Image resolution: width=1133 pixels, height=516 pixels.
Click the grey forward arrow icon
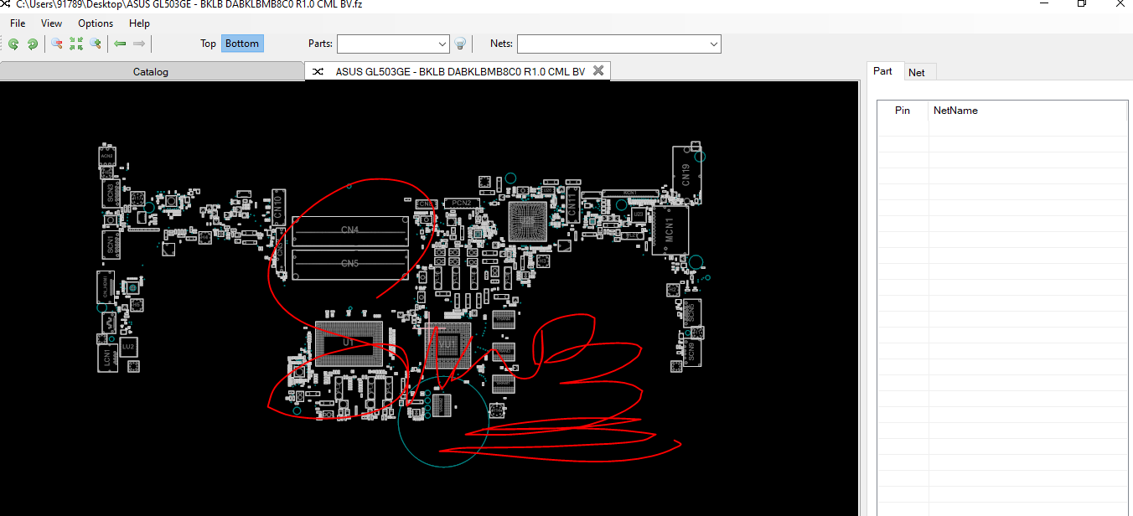click(x=139, y=44)
